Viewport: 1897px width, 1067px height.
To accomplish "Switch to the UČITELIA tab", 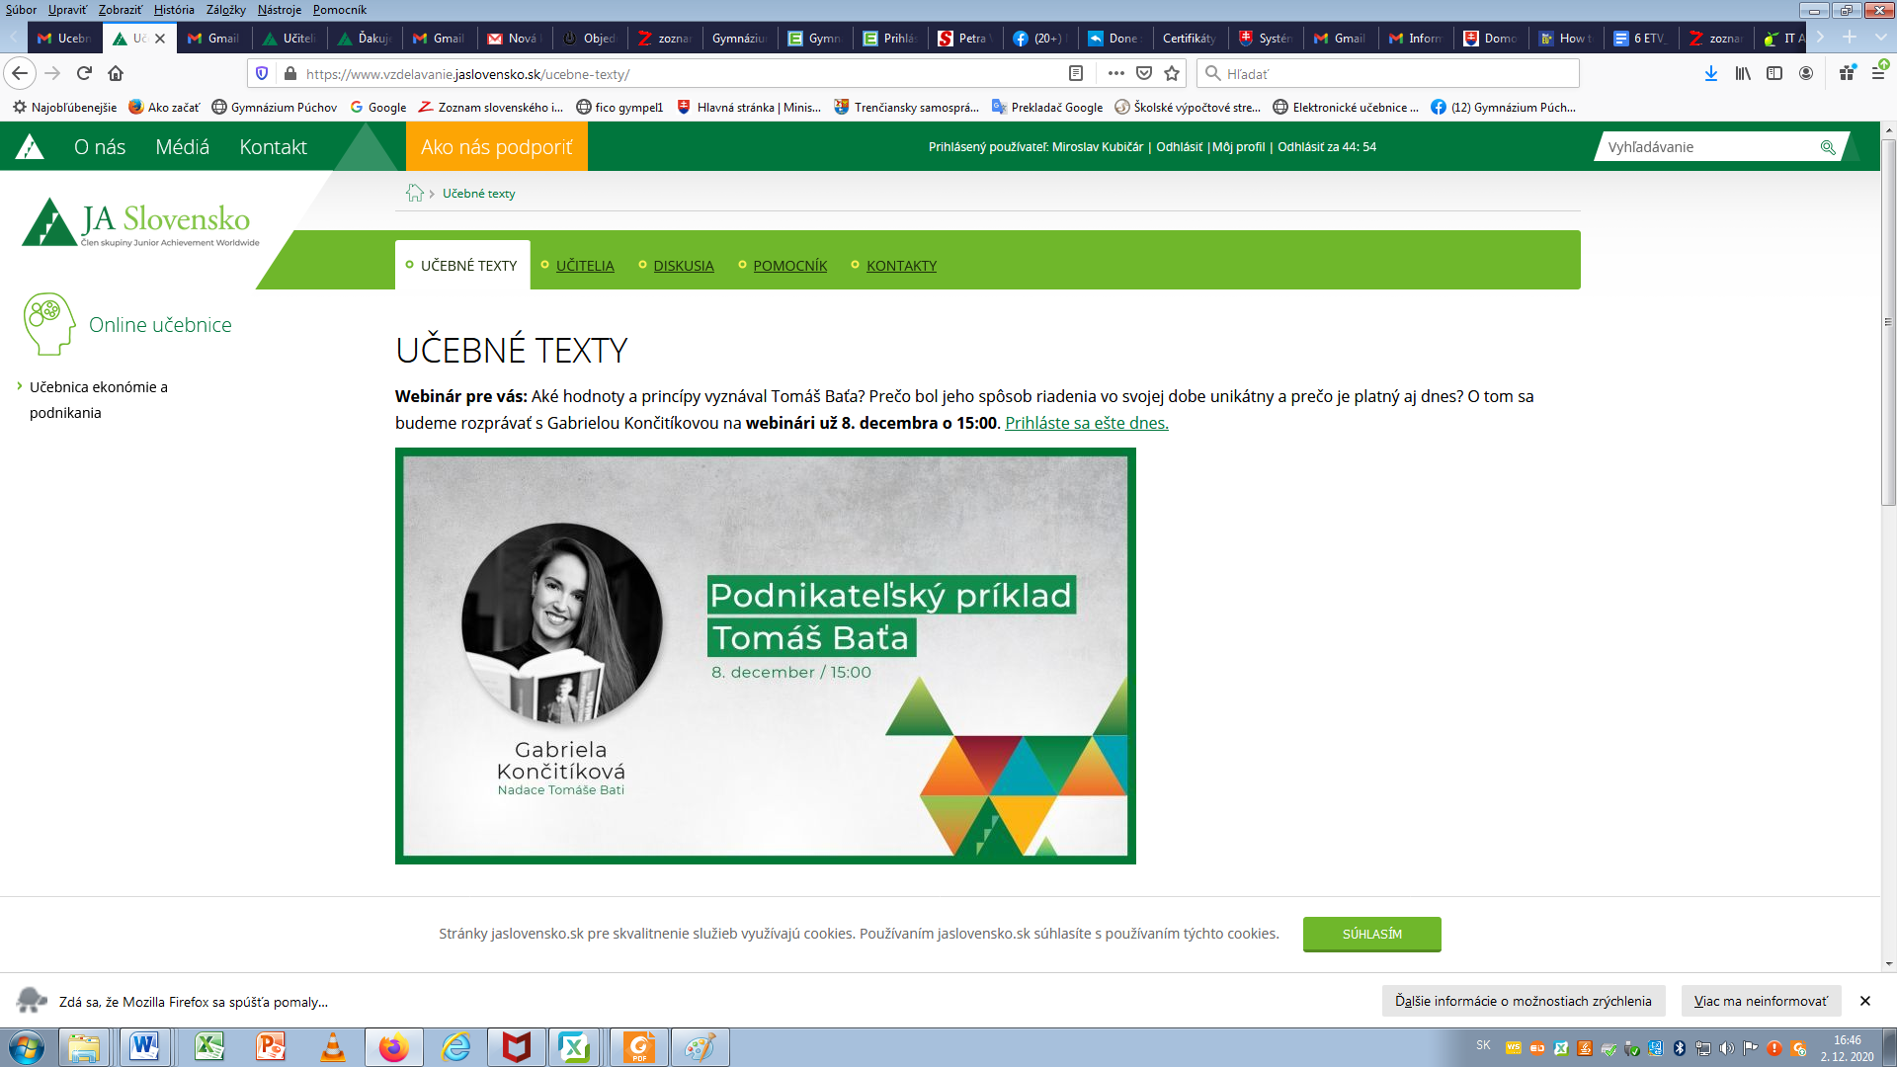I will 584,265.
